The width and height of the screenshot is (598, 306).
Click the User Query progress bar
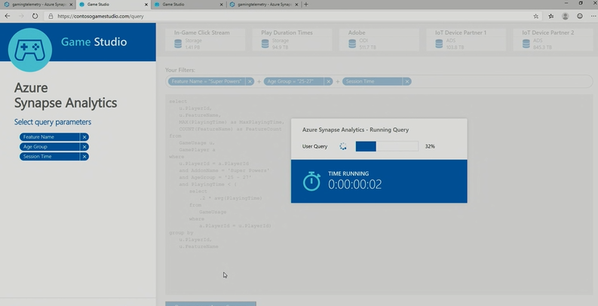pyautogui.click(x=387, y=146)
